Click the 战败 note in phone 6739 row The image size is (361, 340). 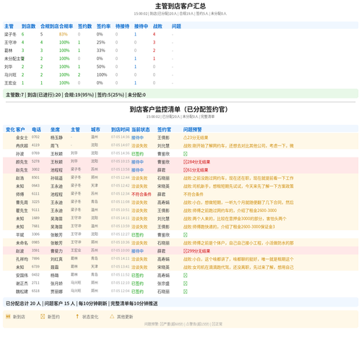238,267
